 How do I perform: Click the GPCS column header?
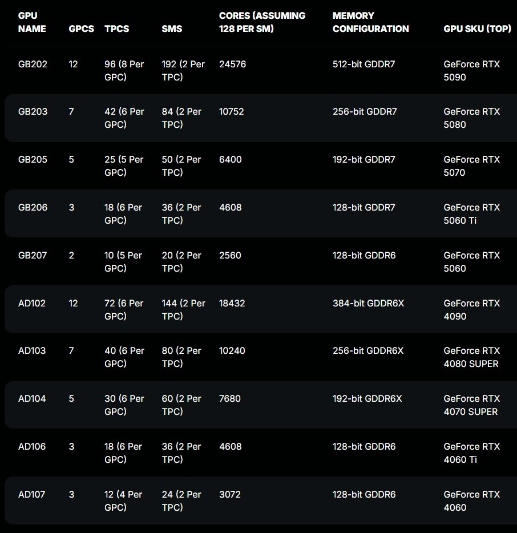coord(81,29)
